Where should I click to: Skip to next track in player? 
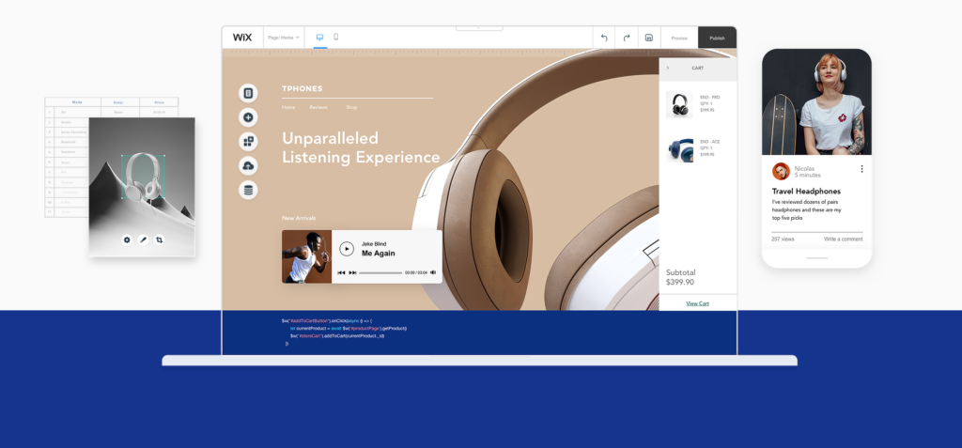click(x=353, y=272)
